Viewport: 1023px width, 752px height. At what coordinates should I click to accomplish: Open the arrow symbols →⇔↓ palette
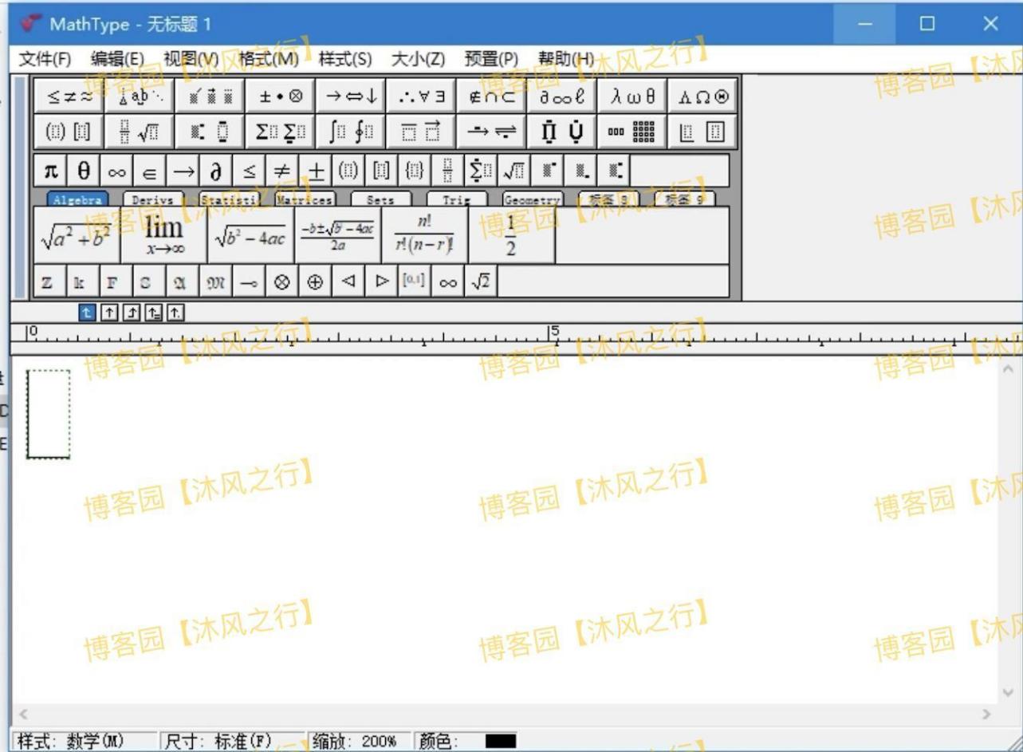[351, 96]
